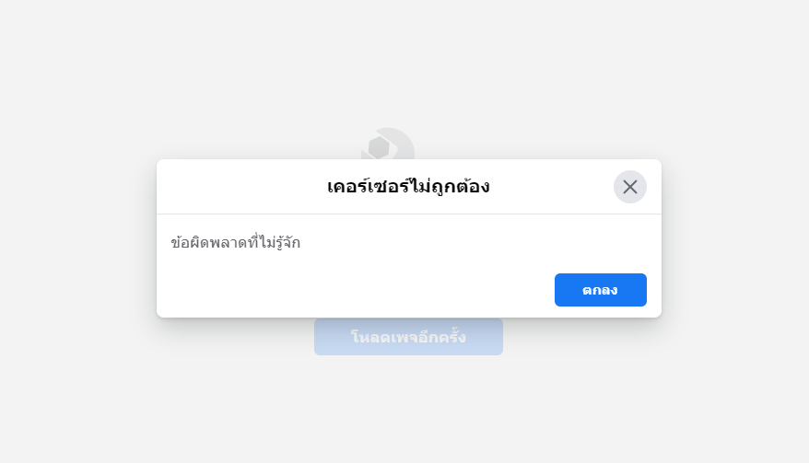The image size is (809, 463).
Task: Click the โหลดเพจอีกครั้ง reload button
Action: 408,337
